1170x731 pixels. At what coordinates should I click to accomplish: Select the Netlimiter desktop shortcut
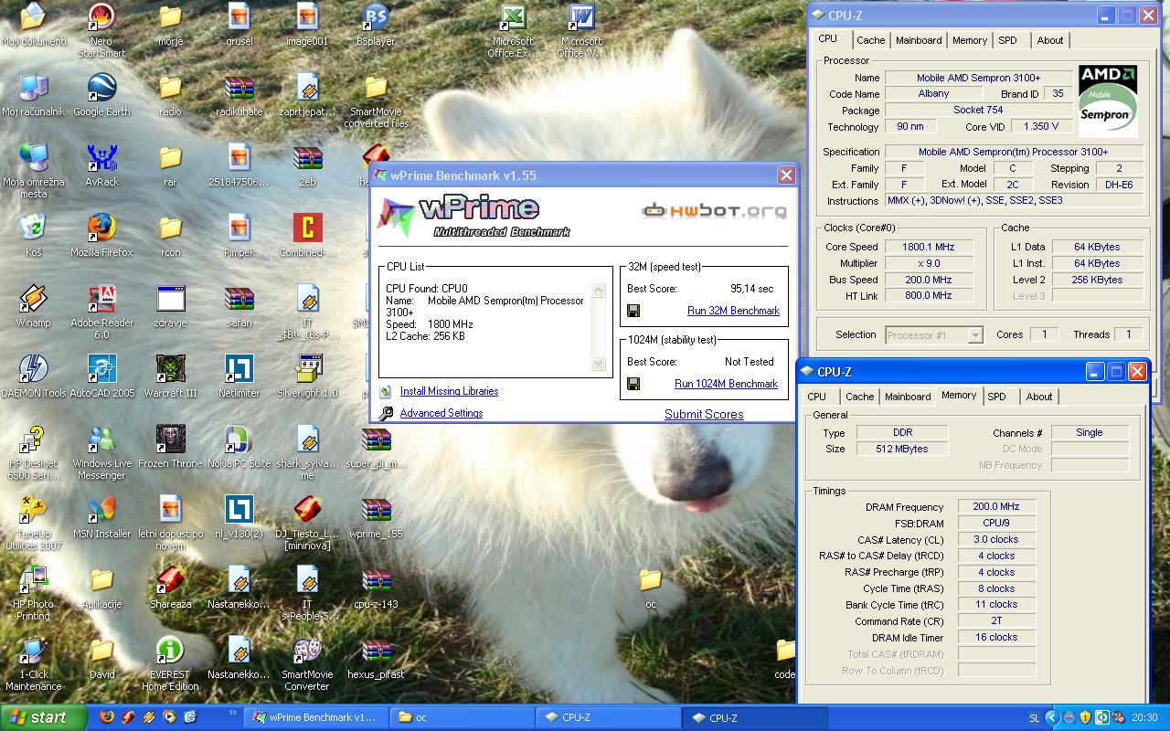239,368
